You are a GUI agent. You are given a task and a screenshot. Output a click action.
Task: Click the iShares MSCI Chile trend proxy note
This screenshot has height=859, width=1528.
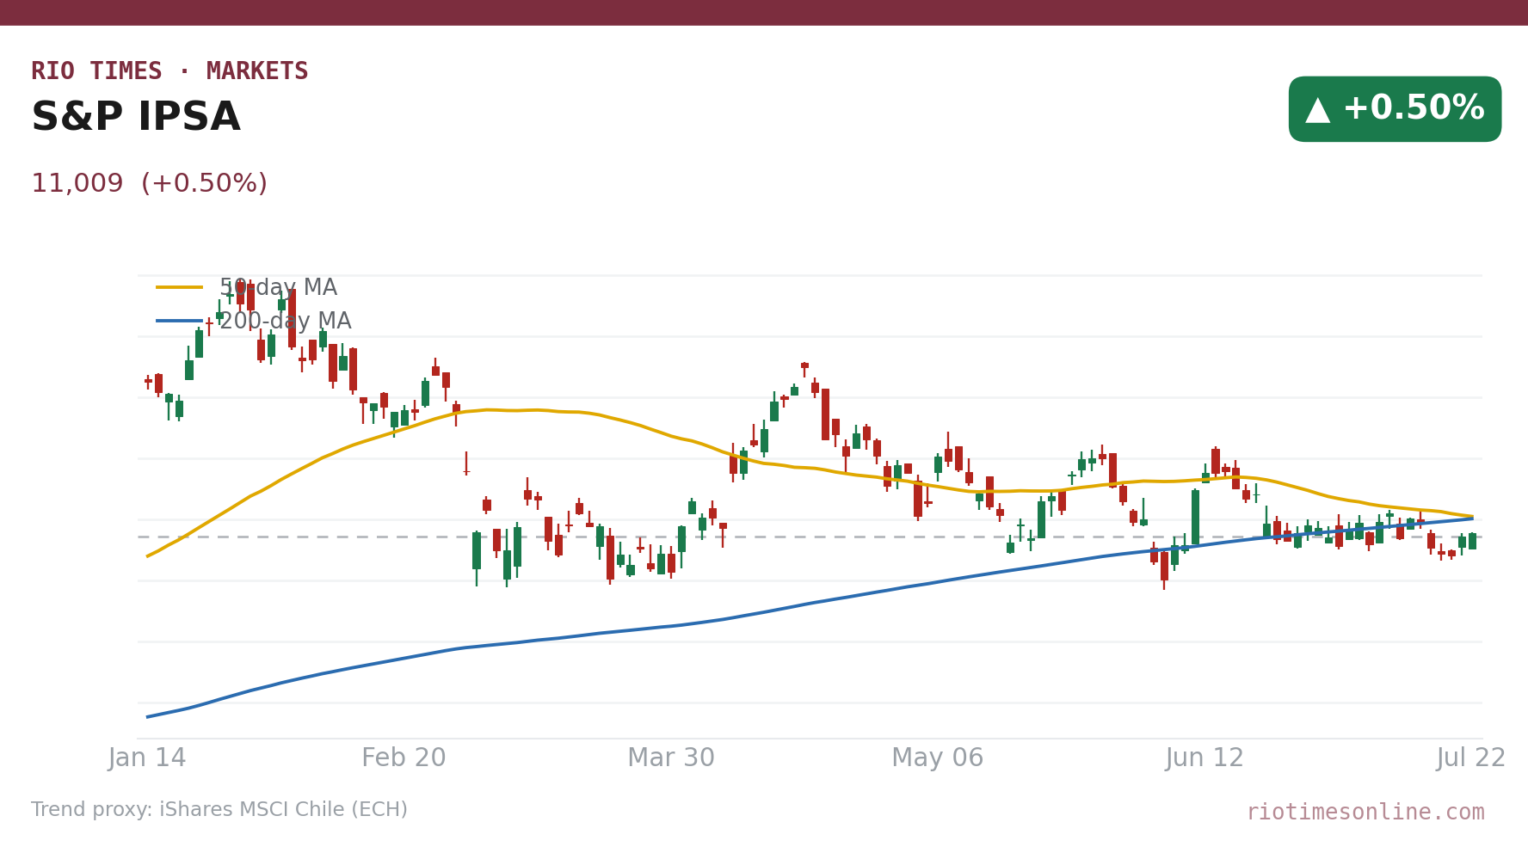pos(219,810)
